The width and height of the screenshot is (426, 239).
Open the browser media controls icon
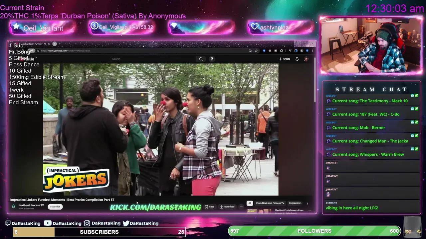pyautogui.click(x=290, y=51)
